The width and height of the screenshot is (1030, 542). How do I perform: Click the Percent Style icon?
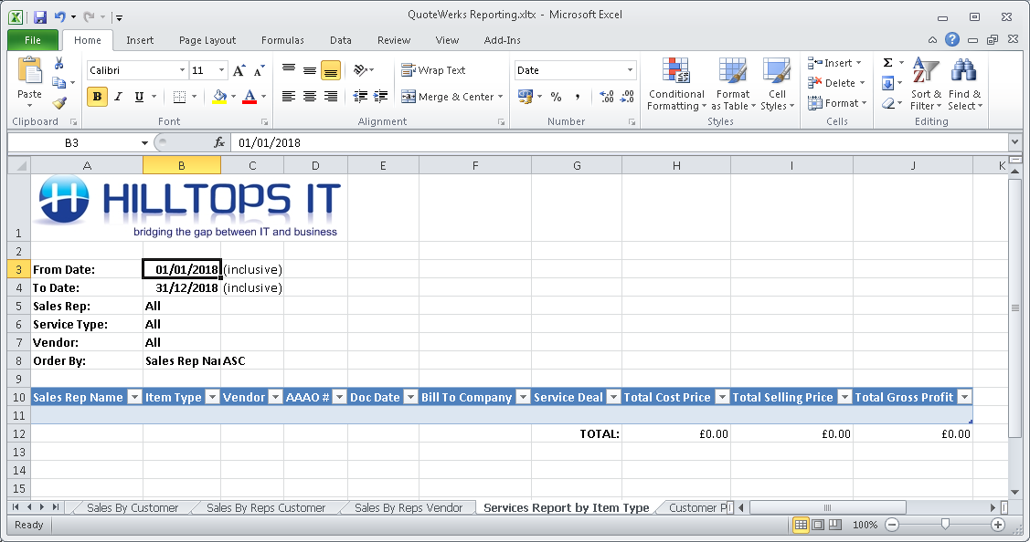click(x=556, y=97)
